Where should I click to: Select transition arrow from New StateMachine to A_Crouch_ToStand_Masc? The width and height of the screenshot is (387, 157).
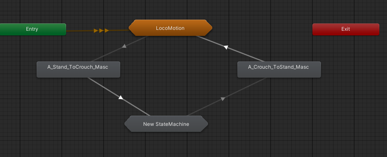click(x=222, y=99)
